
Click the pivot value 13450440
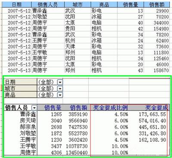pyautogui.click(x=77, y=152)
